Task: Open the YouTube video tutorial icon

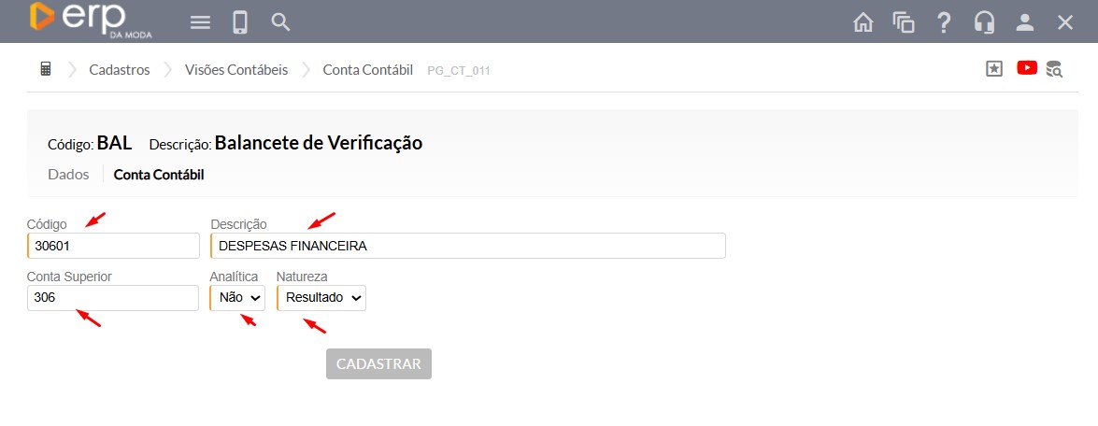Action: (1027, 67)
